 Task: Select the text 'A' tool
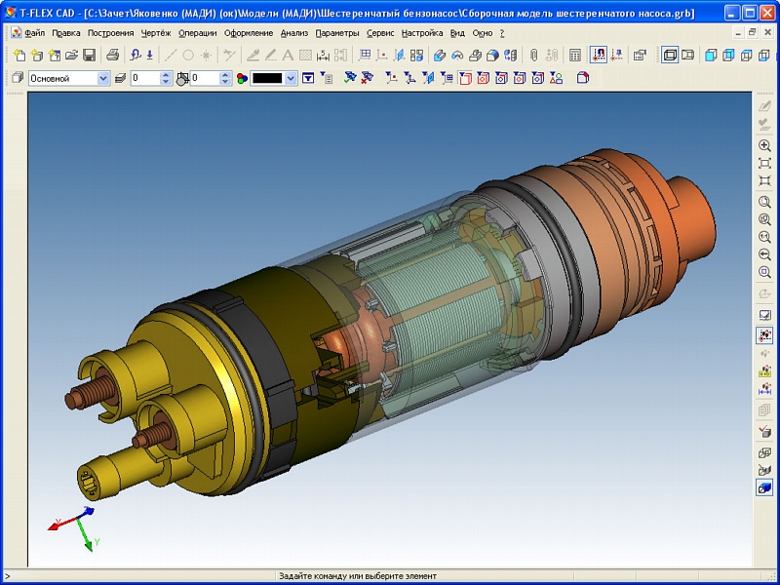[288, 55]
